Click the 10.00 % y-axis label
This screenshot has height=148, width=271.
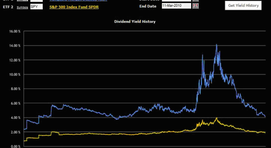pos(15,75)
